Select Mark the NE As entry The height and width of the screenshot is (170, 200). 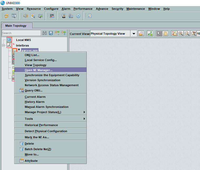coord(51,137)
